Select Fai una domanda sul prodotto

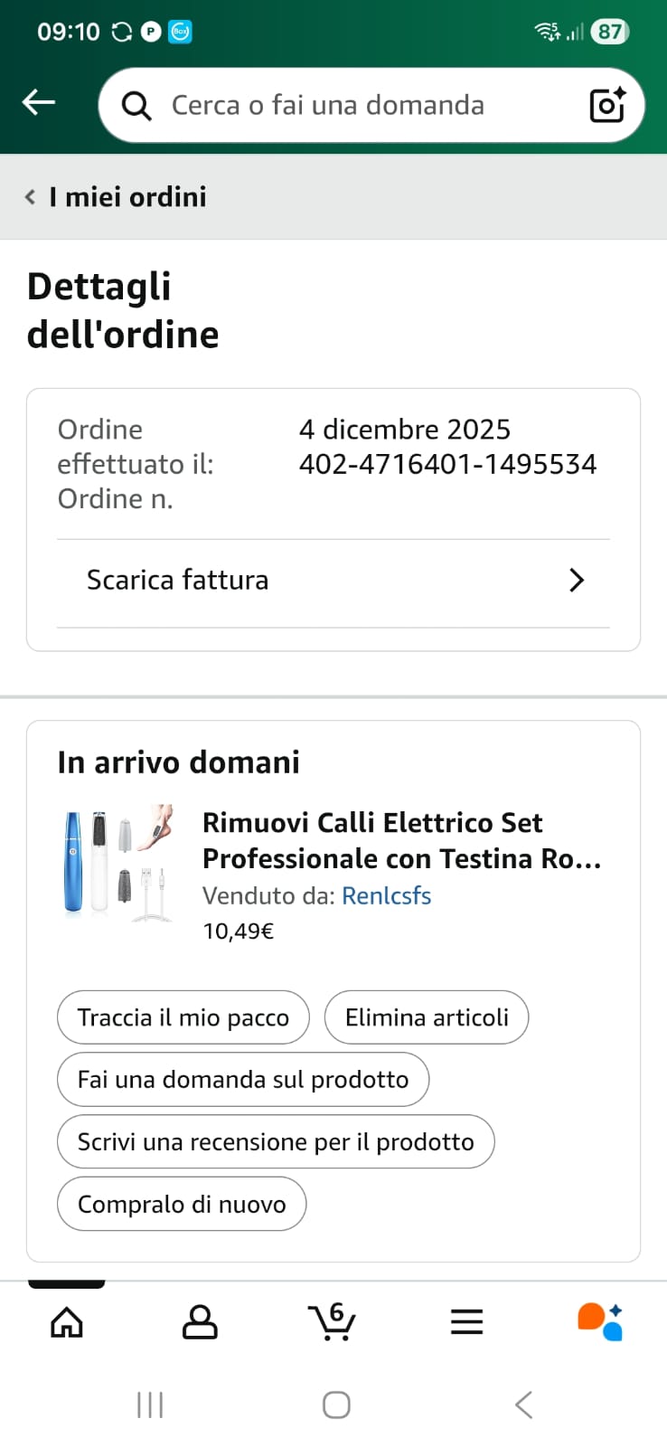point(243,1080)
